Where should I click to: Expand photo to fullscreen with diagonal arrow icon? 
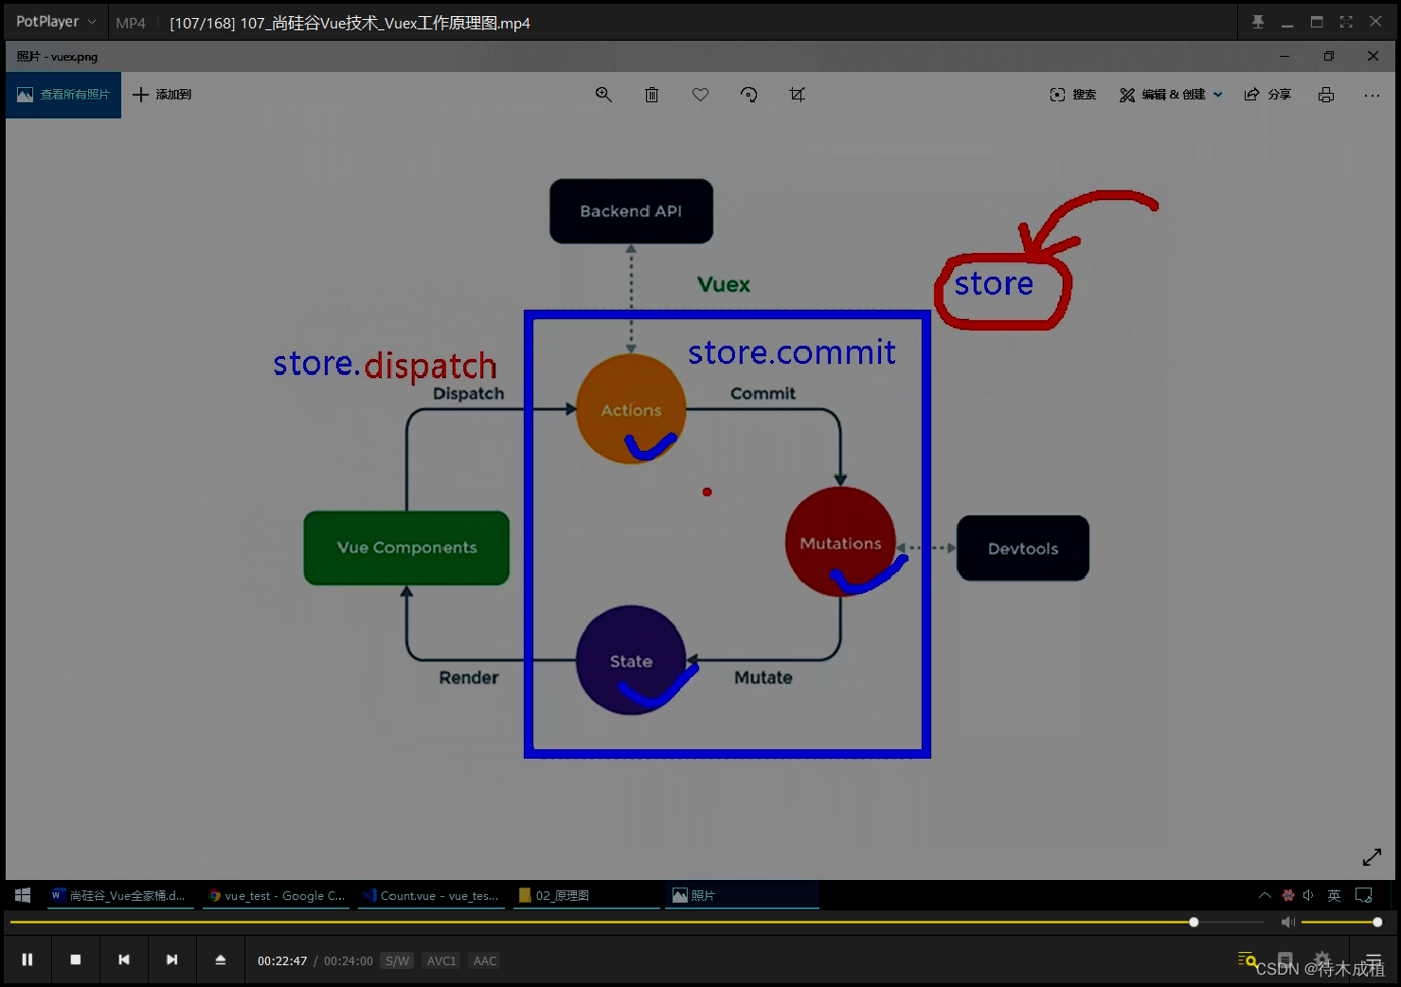(x=1372, y=856)
